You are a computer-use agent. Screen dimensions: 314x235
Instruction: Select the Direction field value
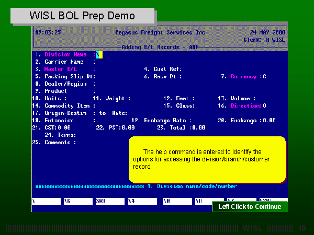click(x=264, y=105)
